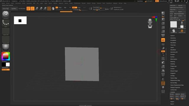Click the right shelf Move view icon
The height and width of the screenshot is (106, 189).
click(163, 63)
